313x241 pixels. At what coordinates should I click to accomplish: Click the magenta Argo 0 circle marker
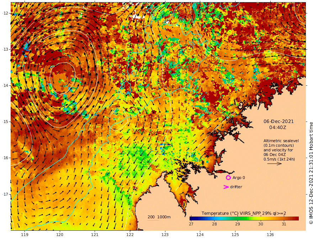[x=228, y=178]
